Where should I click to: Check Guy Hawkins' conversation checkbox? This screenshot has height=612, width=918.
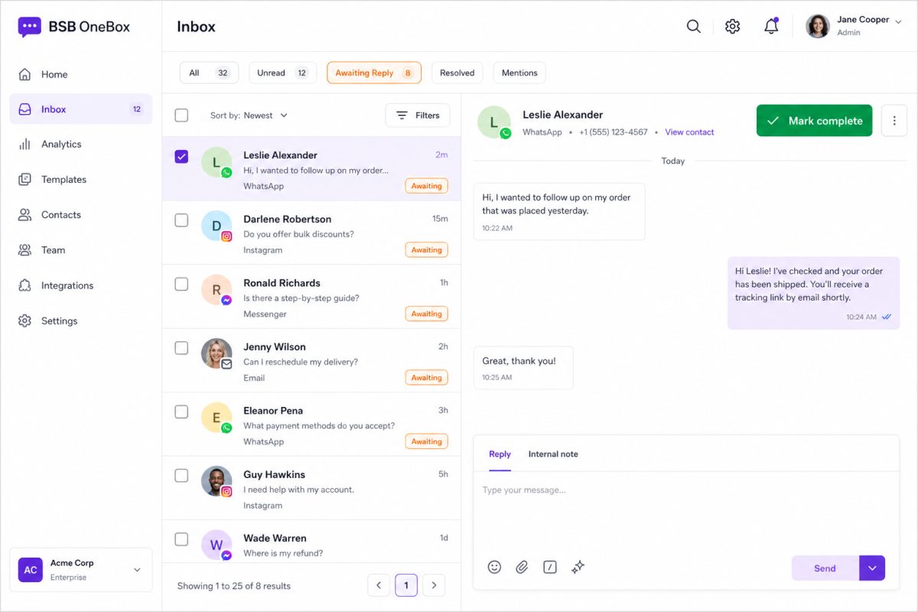pos(181,476)
